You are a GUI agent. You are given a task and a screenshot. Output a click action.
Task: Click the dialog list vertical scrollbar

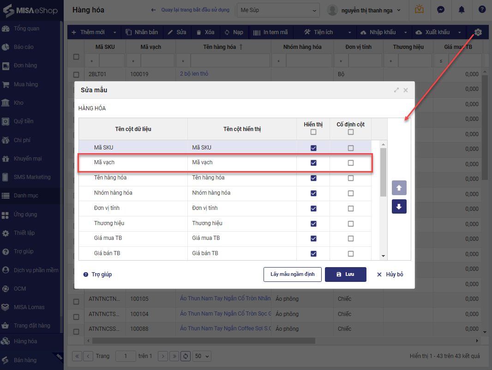[383, 172]
